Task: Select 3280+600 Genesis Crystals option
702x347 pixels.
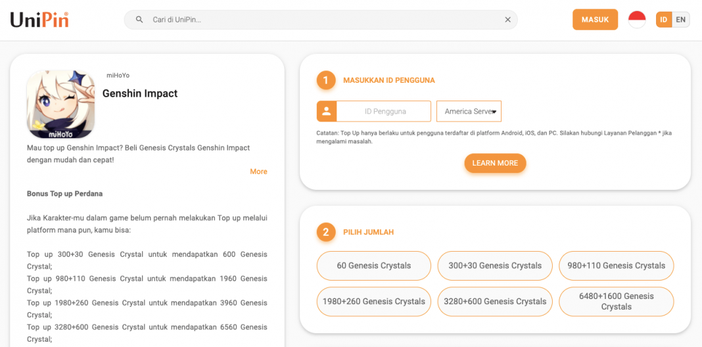Action: (x=495, y=302)
